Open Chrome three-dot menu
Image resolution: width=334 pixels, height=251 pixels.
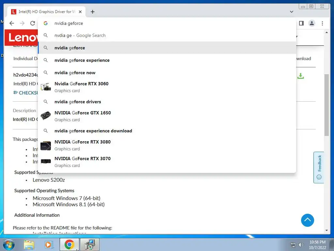coord(322,23)
